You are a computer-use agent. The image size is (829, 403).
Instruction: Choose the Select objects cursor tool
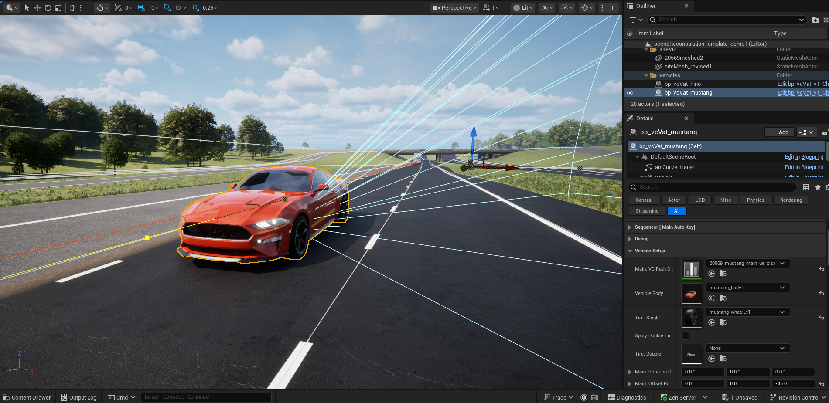[27, 8]
